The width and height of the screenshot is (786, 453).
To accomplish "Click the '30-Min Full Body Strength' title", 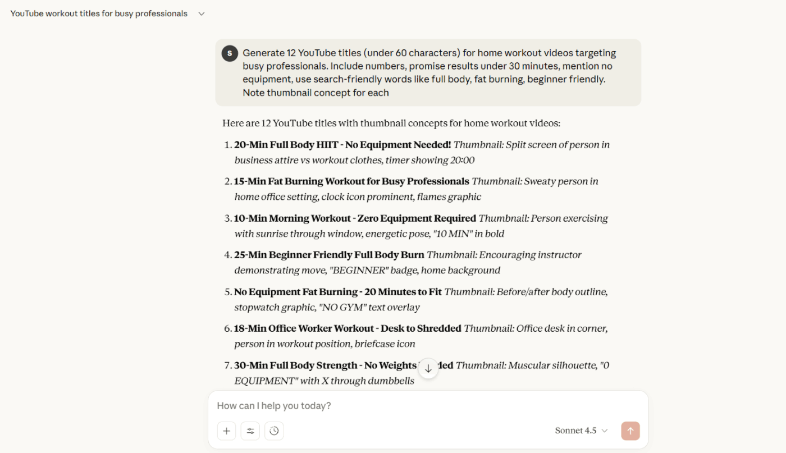I will tap(326, 365).
